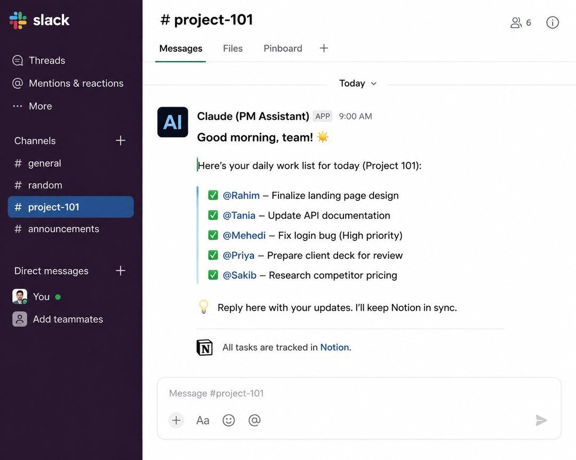Image resolution: width=576 pixels, height=460 pixels.
Task: Toggle text formatting Aa icon
Action: pyautogui.click(x=203, y=421)
